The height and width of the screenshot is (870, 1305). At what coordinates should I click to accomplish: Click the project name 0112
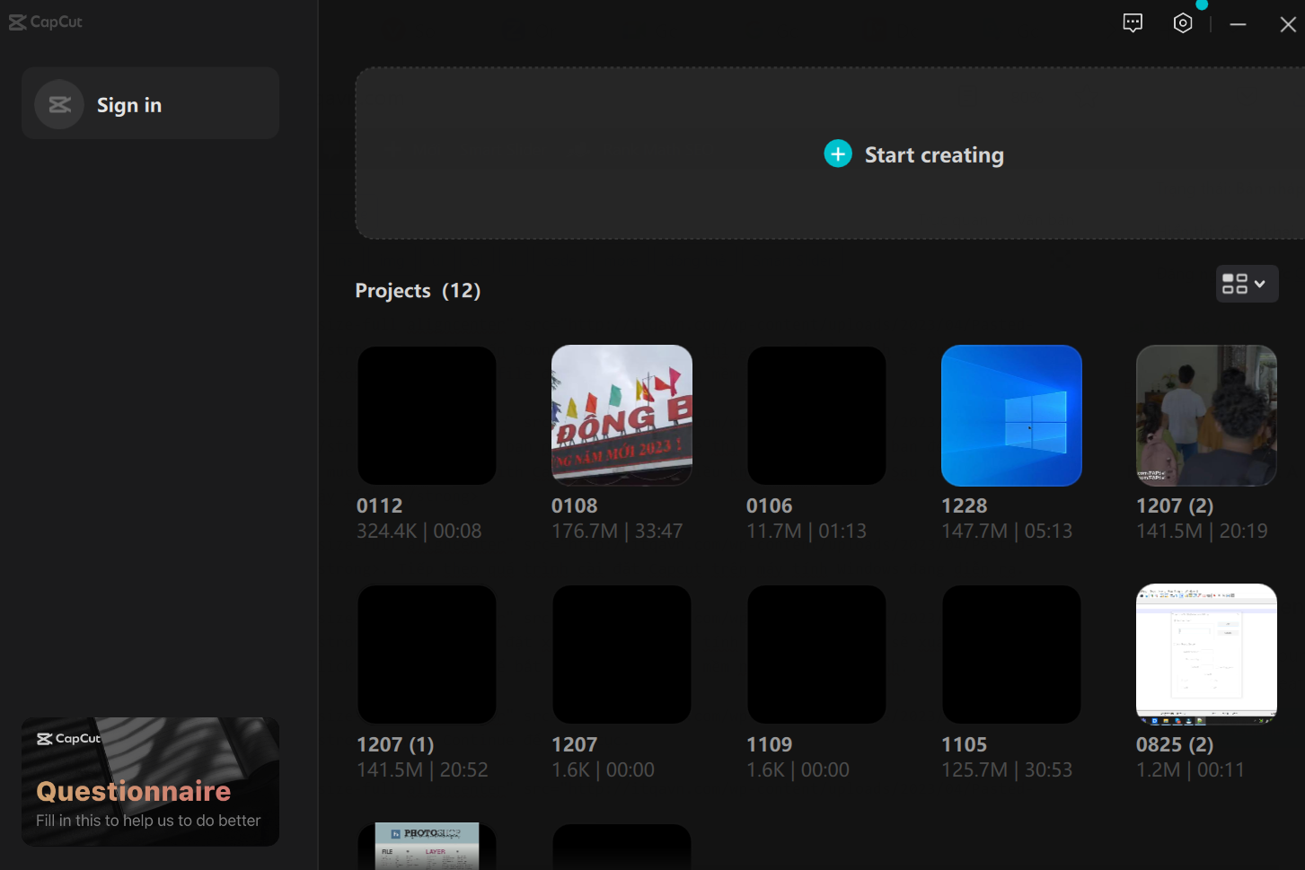tap(379, 505)
